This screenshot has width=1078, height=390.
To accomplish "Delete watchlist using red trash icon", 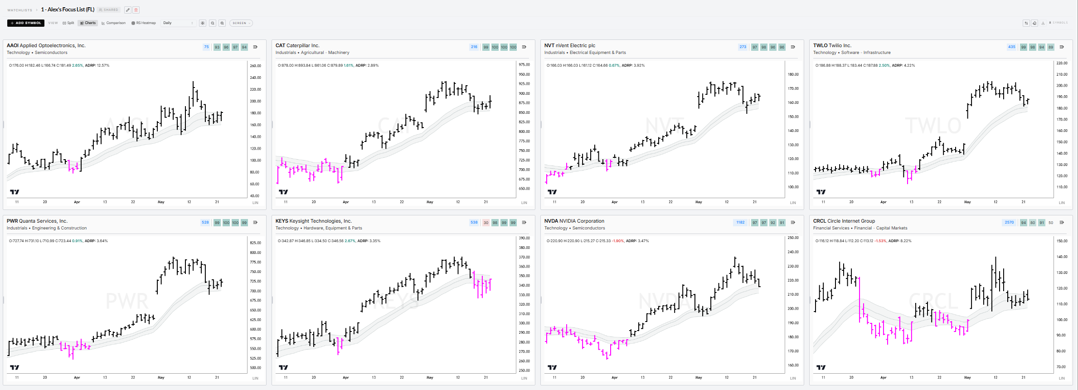I will [x=136, y=10].
